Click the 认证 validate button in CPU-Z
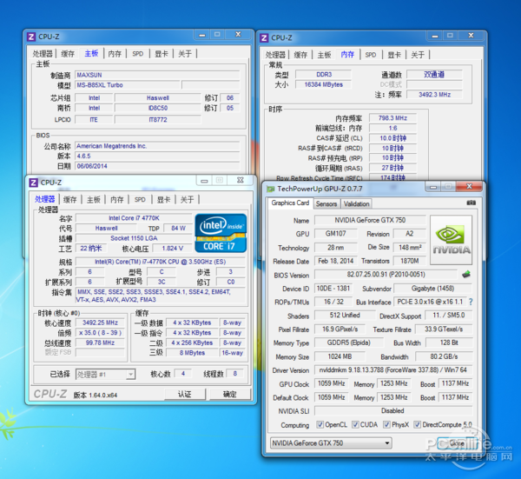The height and width of the screenshot is (479, 521). click(x=185, y=394)
